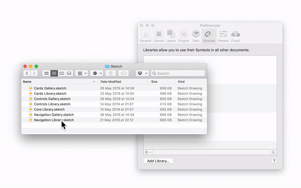The image size is (301, 188).
Task: Open library list gear actions menu
Action: [x=148, y=152]
